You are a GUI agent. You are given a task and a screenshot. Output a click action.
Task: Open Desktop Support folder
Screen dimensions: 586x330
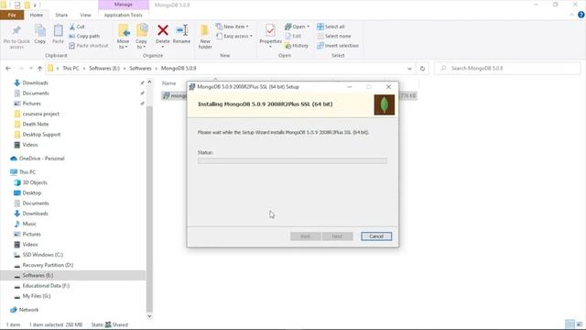point(41,135)
